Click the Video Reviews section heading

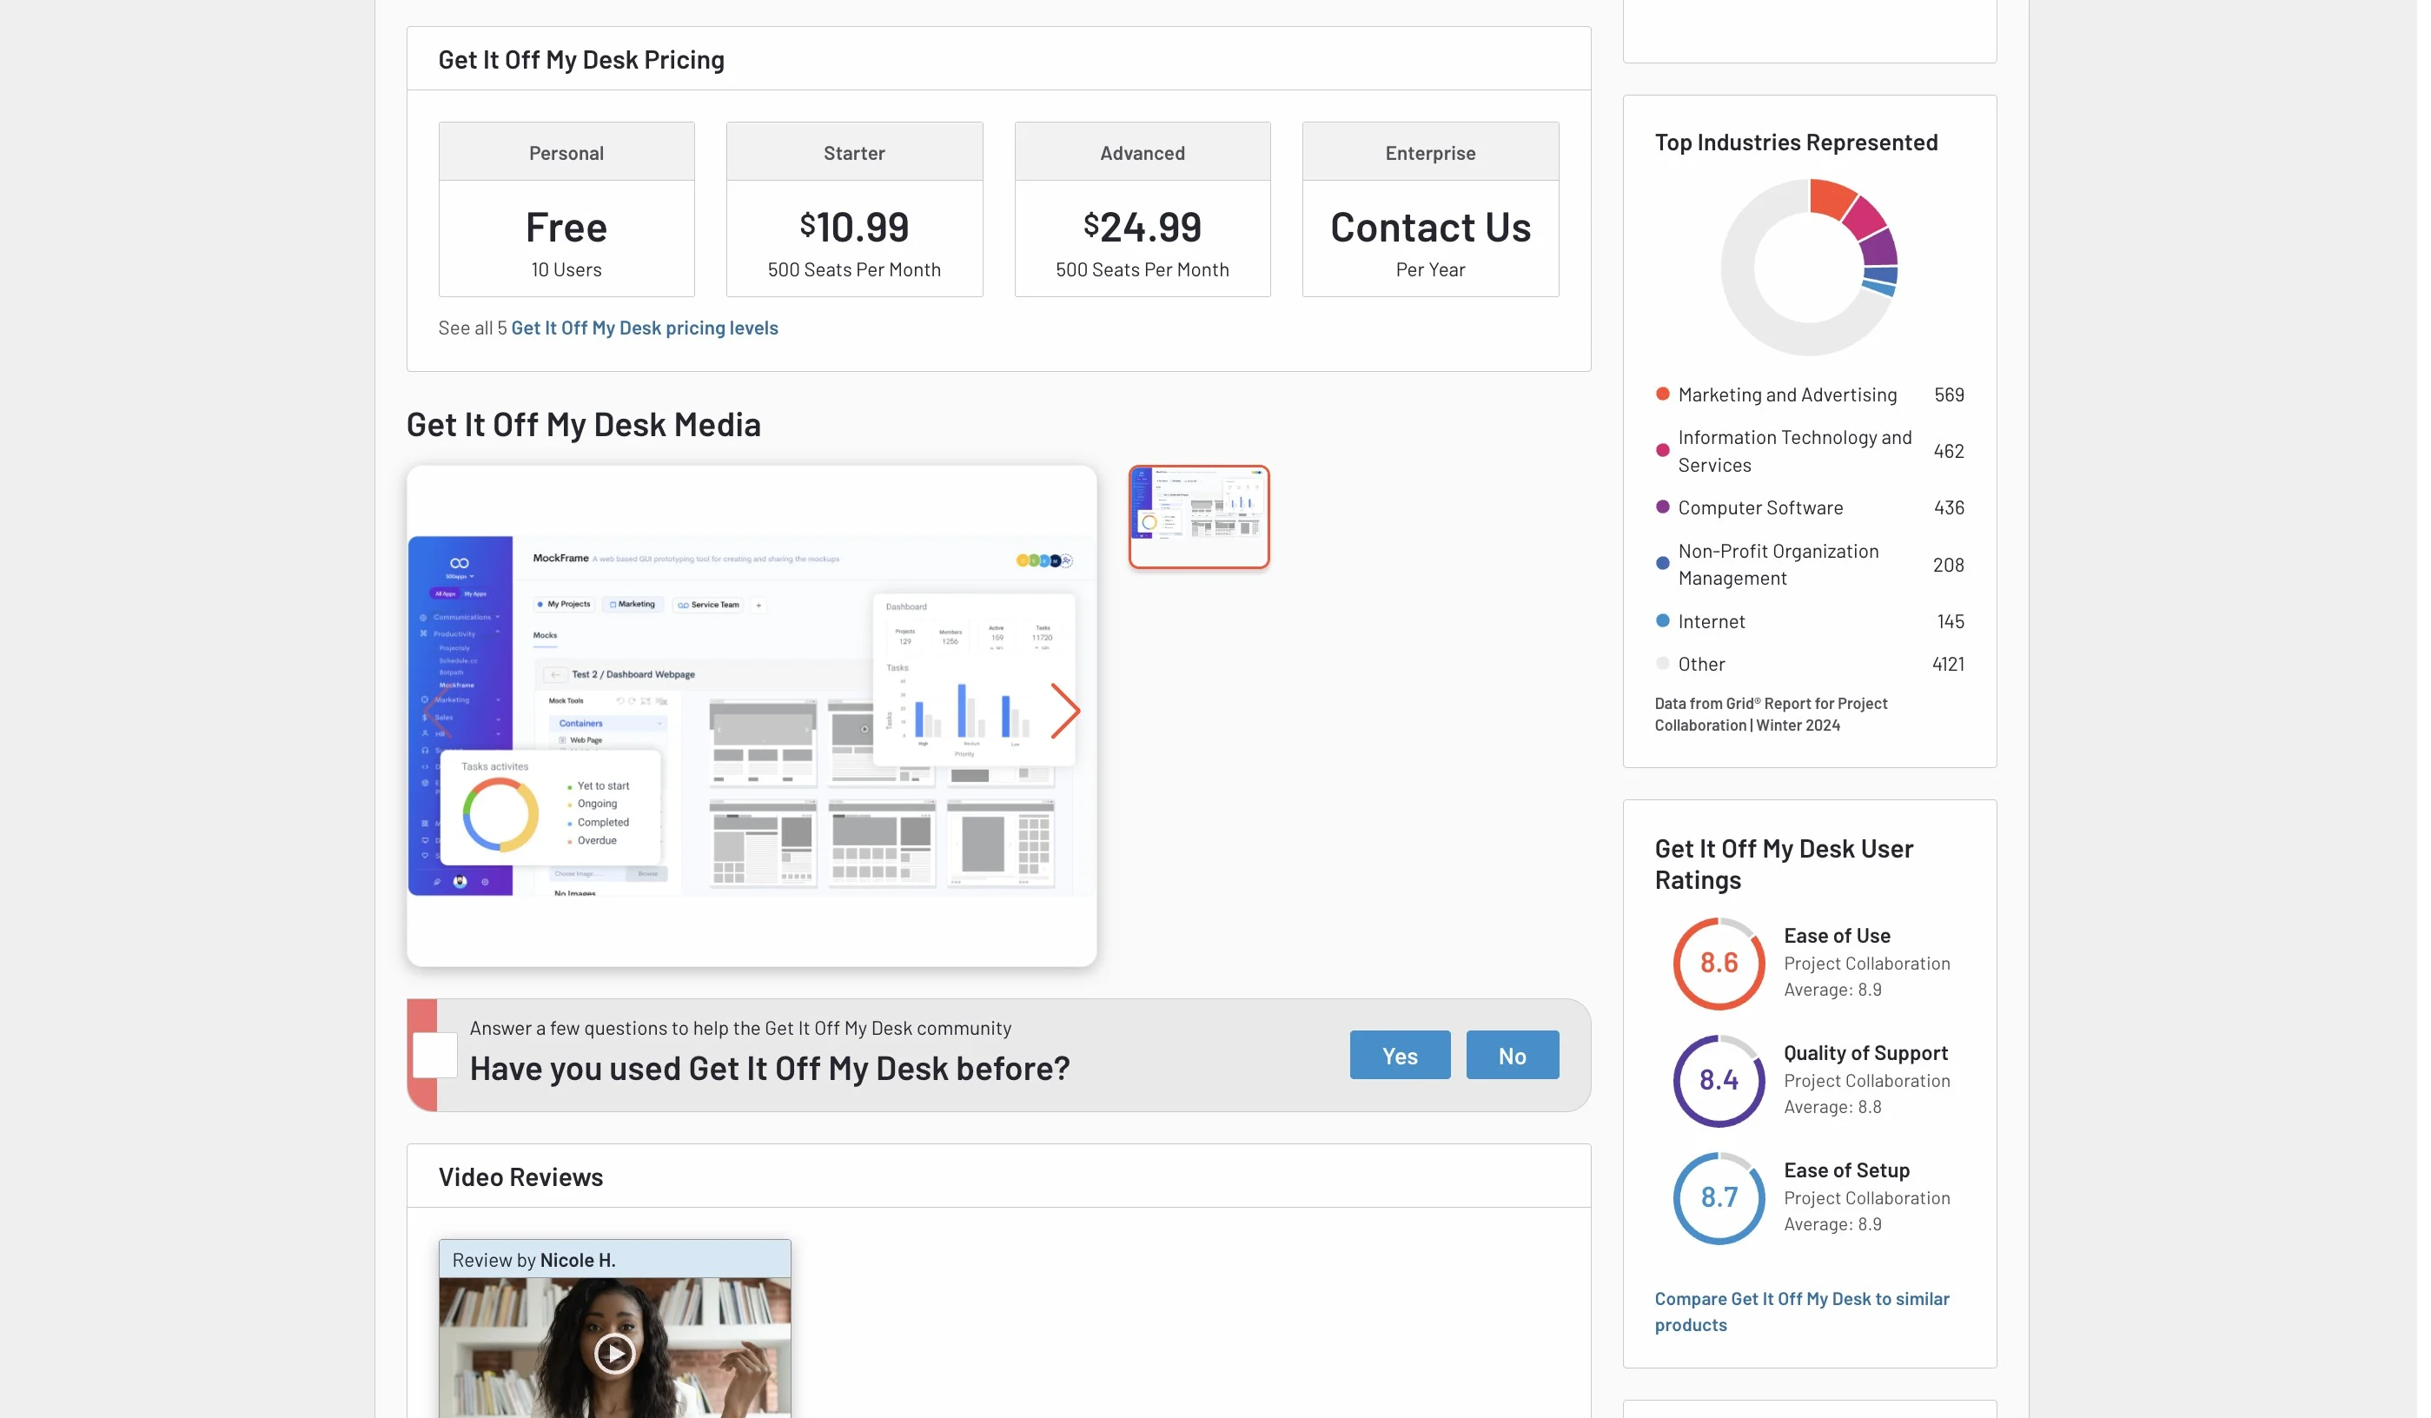[521, 1176]
